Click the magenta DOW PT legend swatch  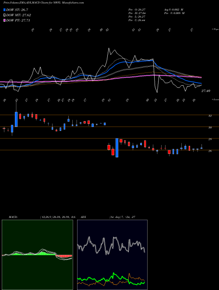pyautogui.click(x=4, y=20)
